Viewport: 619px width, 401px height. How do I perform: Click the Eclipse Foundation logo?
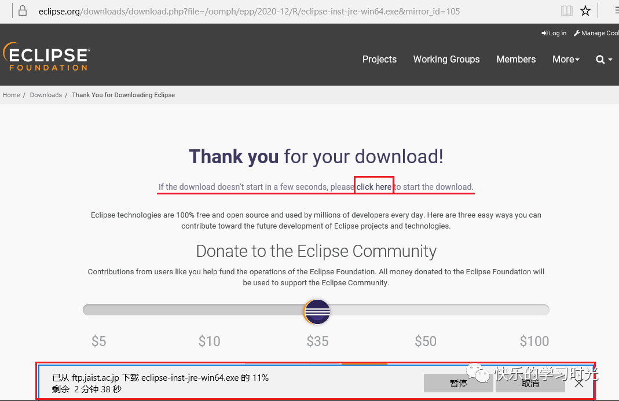46,57
